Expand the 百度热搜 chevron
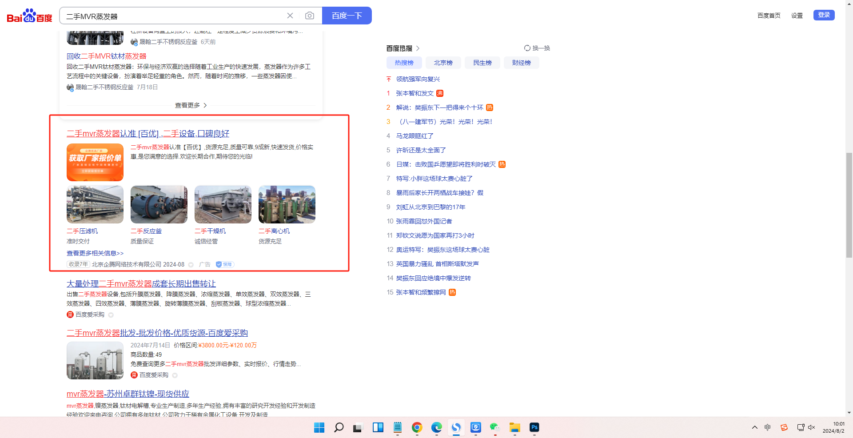Viewport: 853px width, 438px height. tap(418, 48)
